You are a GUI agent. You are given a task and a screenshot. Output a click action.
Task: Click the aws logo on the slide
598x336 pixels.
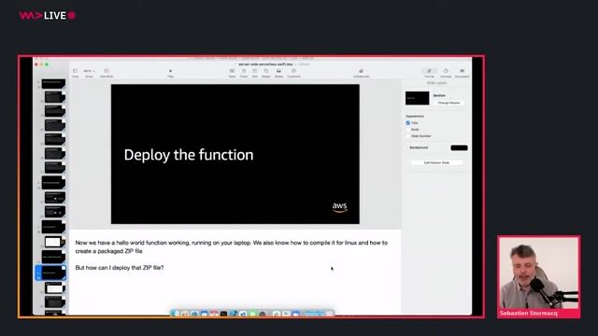[x=339, y=207]
